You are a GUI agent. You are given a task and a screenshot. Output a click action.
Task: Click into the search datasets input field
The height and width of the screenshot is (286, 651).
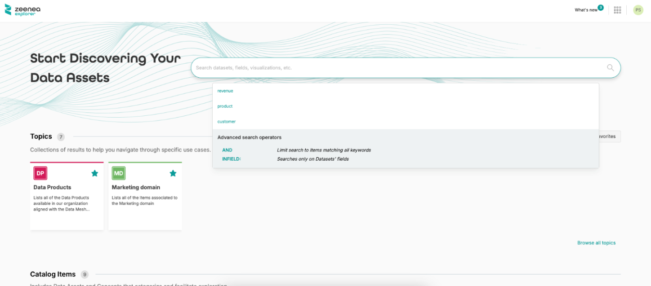pos(396,68)
